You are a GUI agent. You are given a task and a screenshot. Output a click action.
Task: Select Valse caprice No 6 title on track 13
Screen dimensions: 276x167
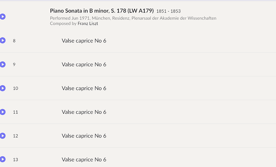tap(84, 160)
